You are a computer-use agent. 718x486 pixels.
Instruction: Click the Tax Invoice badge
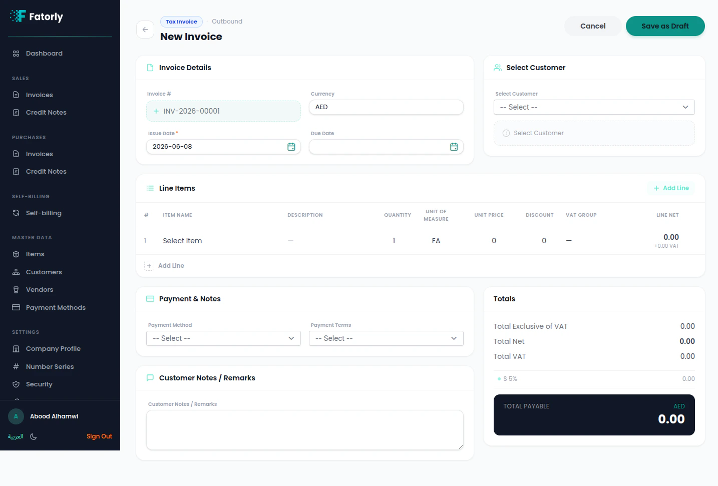coord(181,22)
